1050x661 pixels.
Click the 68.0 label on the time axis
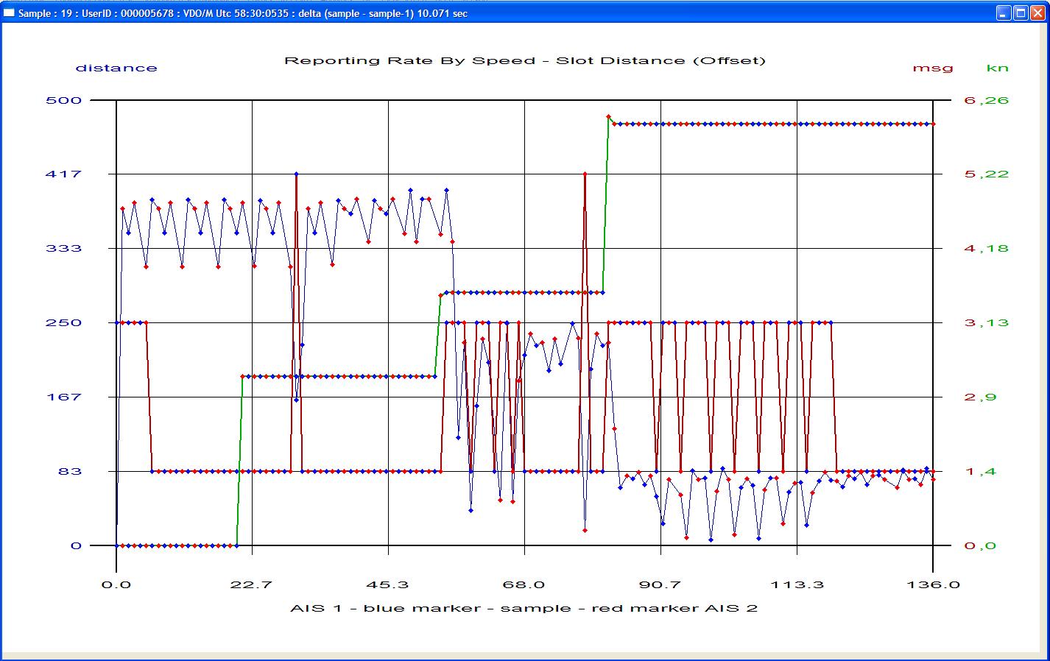coord(524,584)
